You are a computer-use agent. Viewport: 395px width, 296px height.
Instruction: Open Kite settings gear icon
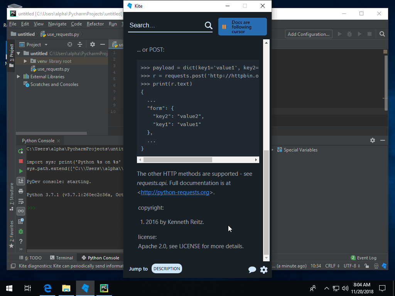click(264, 269)
